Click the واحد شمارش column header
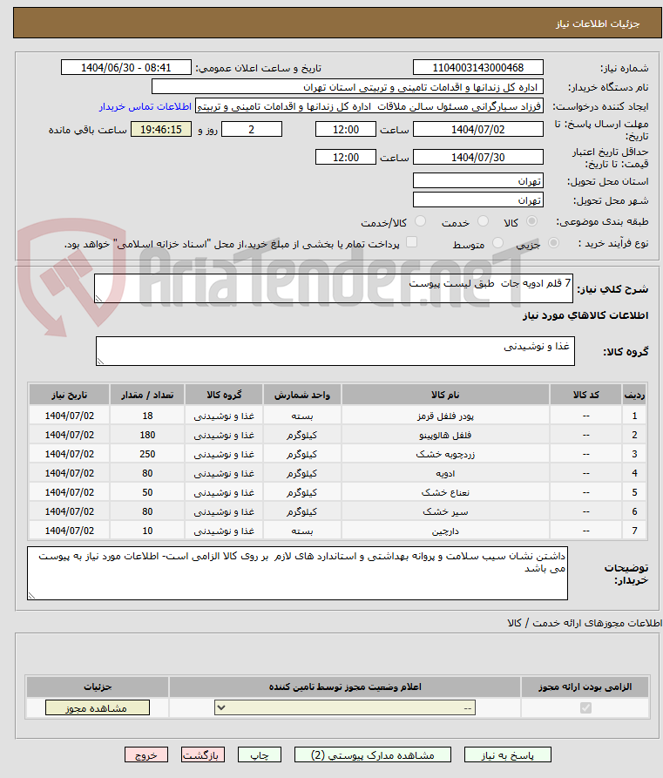This screenshot has height=778, width=663. tap(301, 395)
